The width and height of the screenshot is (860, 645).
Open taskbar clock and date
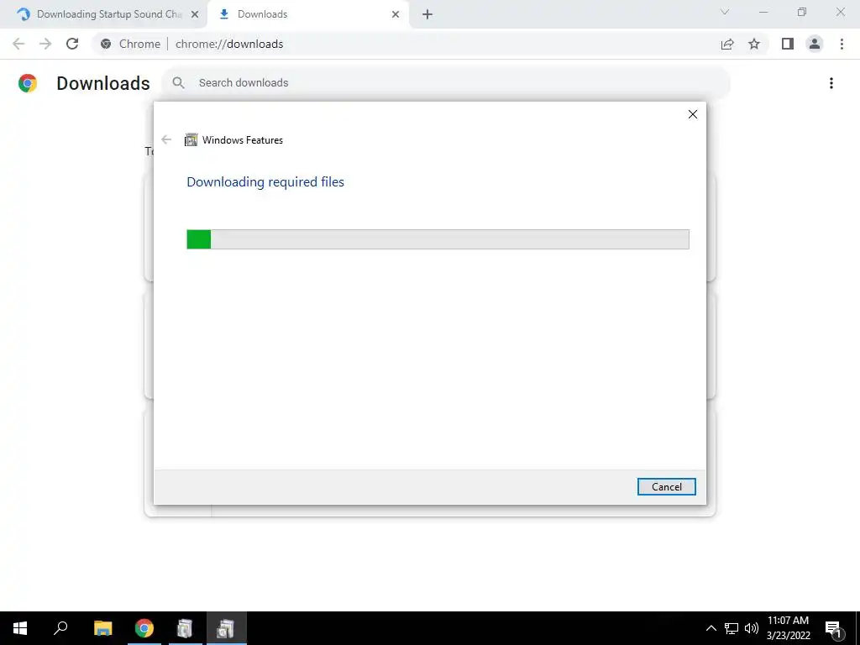[x=788, y=628]
